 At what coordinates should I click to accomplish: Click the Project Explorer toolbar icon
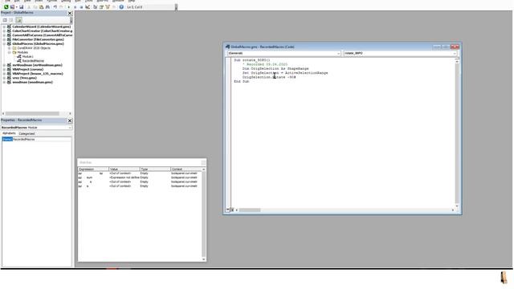[x=95, y=7]
